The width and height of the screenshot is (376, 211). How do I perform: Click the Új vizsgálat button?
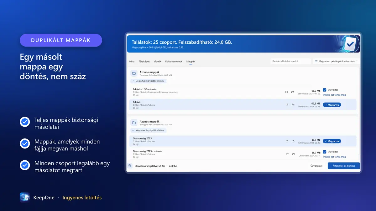(x=316, y=166)
